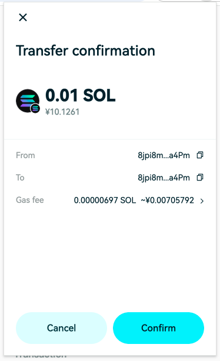Click the From label
This screenshot has height=361, width=220.
25,155
